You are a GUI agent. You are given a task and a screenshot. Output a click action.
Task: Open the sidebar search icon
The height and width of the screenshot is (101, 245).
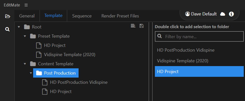point(7,29)
